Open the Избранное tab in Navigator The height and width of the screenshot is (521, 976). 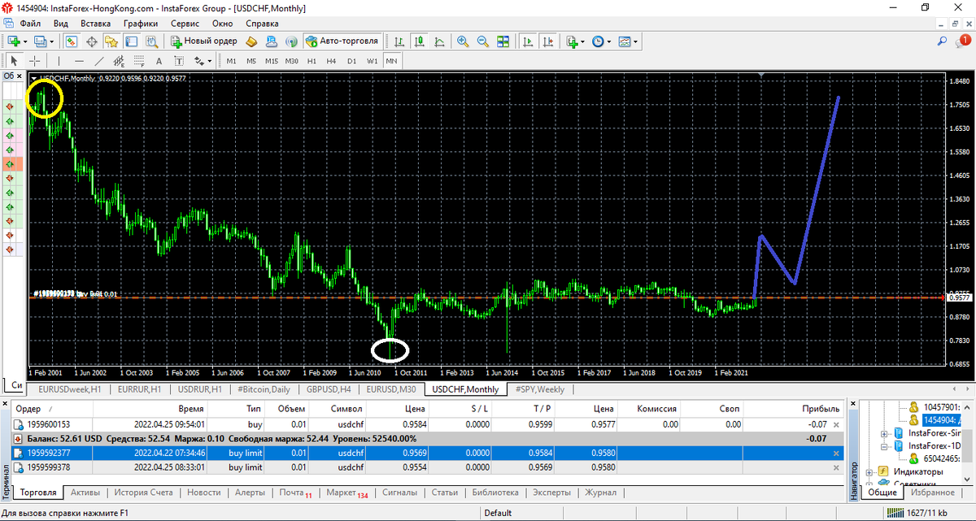click(932, 493)
